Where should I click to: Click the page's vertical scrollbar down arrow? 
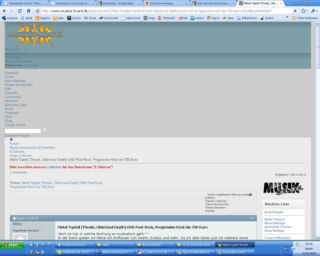click(x=318, y=238)
